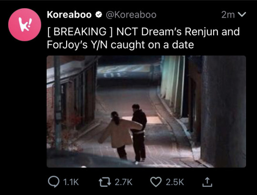Show the 2.7K retweets count
Image resolution: width=257 pixels, height=195 pixels.
123,182
